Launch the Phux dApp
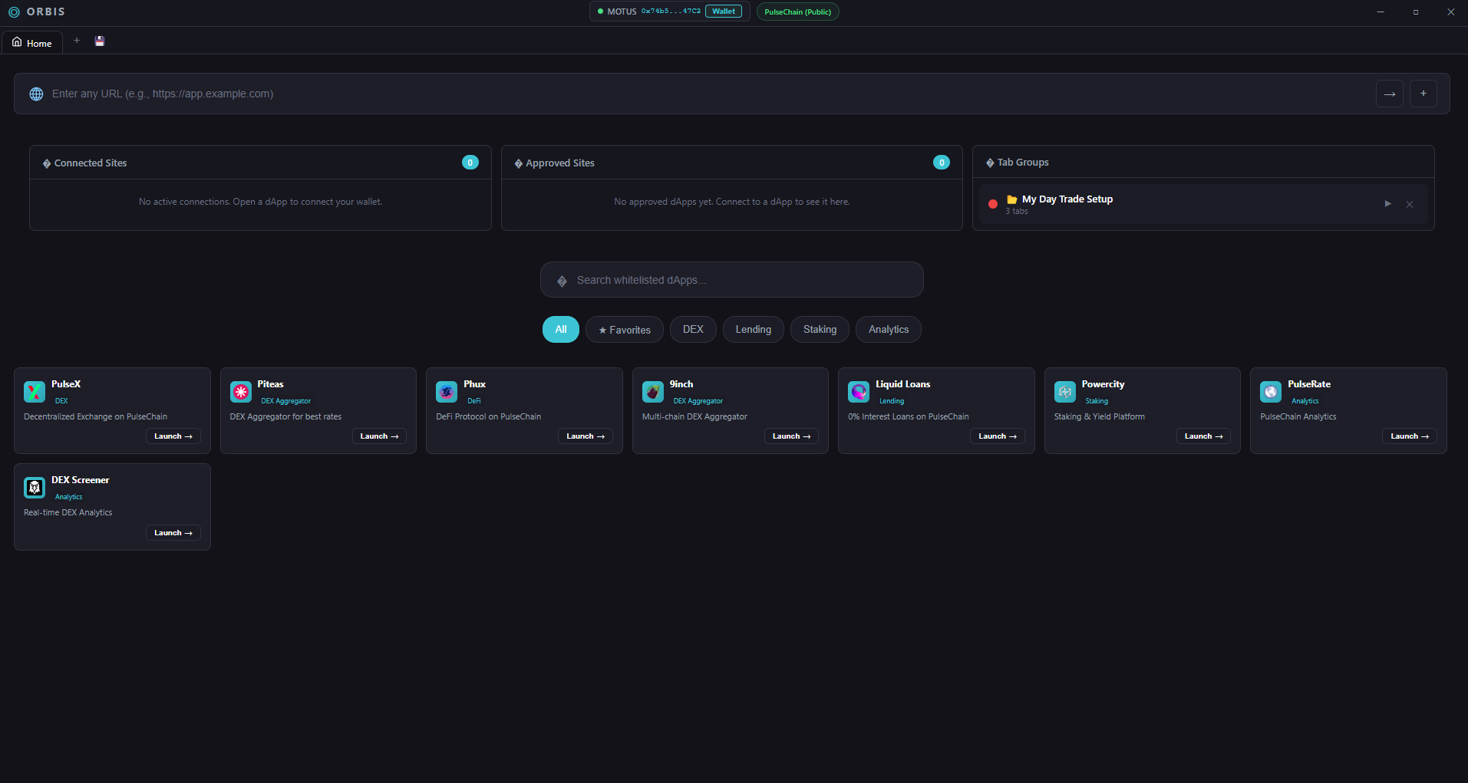This screenshot has height=783, width=1468. (586, 436)
